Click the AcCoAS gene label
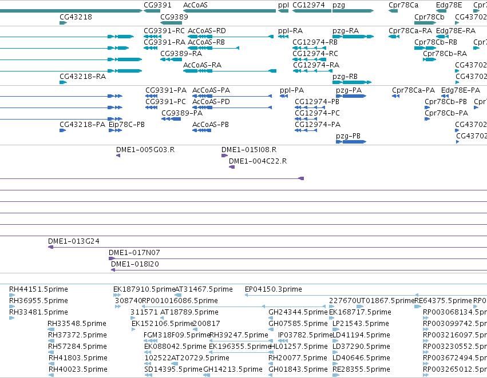 pyautogui.click(x=195, y=5)
